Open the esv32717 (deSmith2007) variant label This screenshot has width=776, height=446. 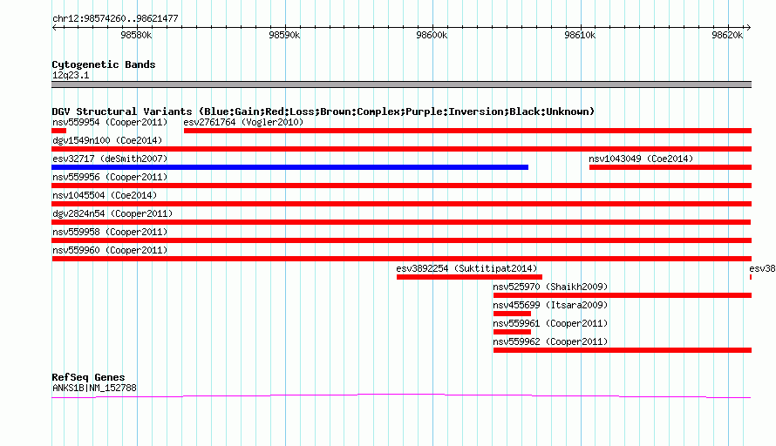pyautogui.click(x=110, y=159)
